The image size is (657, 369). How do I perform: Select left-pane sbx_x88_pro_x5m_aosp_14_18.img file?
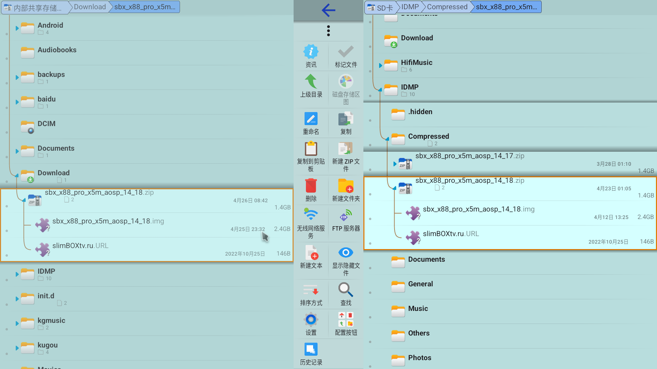pos(147,225)
